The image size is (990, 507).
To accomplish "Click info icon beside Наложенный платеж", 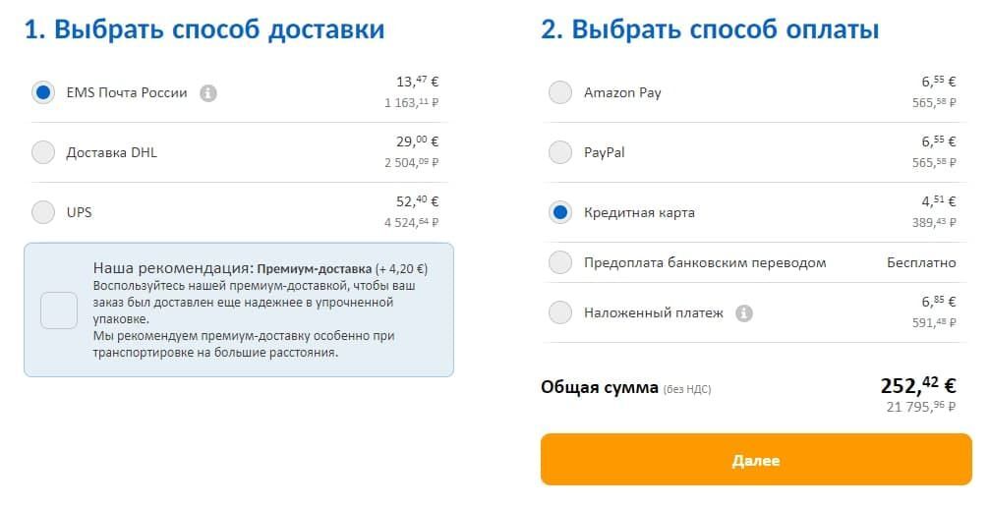I will click(744, 313).
